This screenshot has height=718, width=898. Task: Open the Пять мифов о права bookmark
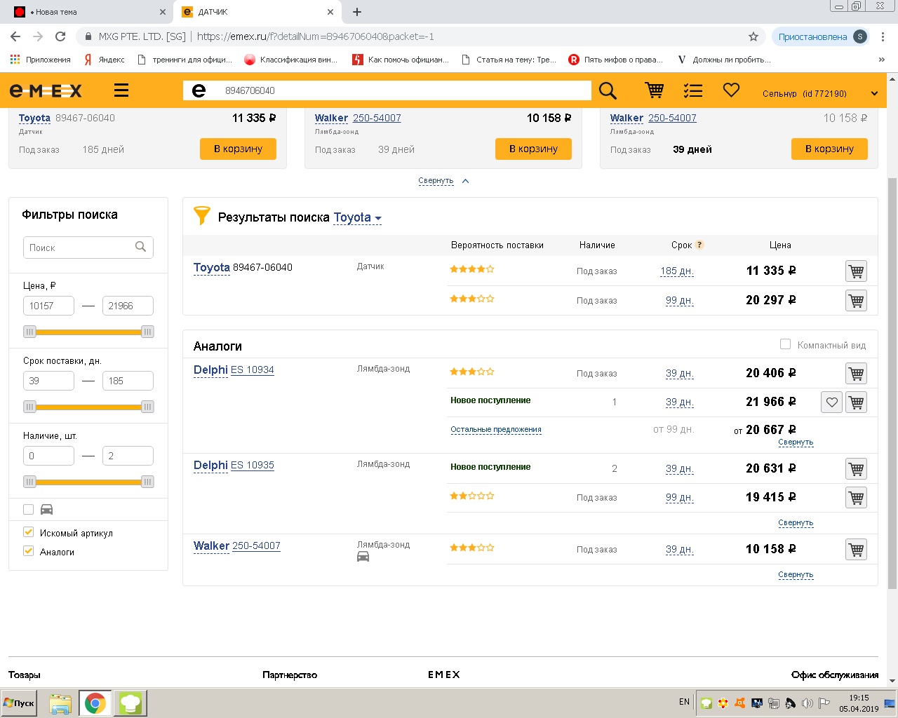(616, 60)
